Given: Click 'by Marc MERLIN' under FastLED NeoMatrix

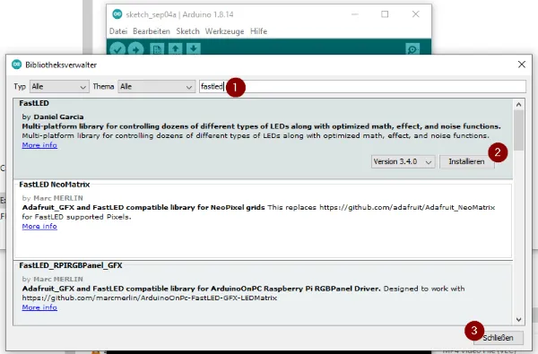Looking at the screenshot, I should pyautogui.click(x=53, y=198).
